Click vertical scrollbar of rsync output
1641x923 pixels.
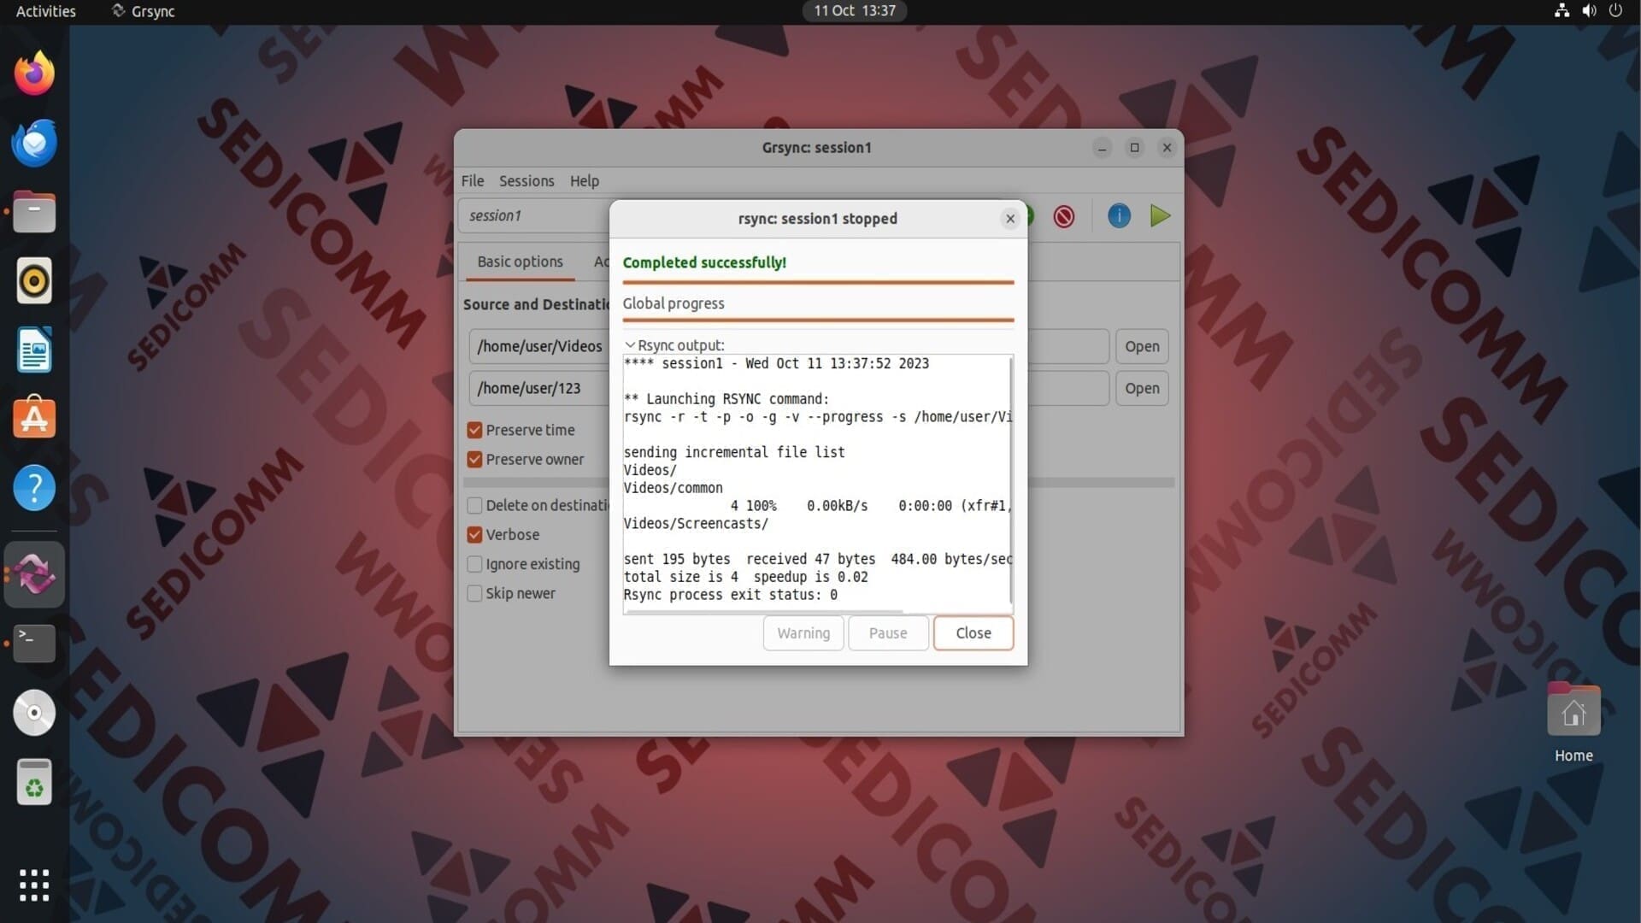1011,480
